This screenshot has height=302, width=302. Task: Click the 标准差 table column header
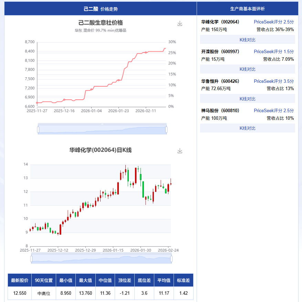183,280
